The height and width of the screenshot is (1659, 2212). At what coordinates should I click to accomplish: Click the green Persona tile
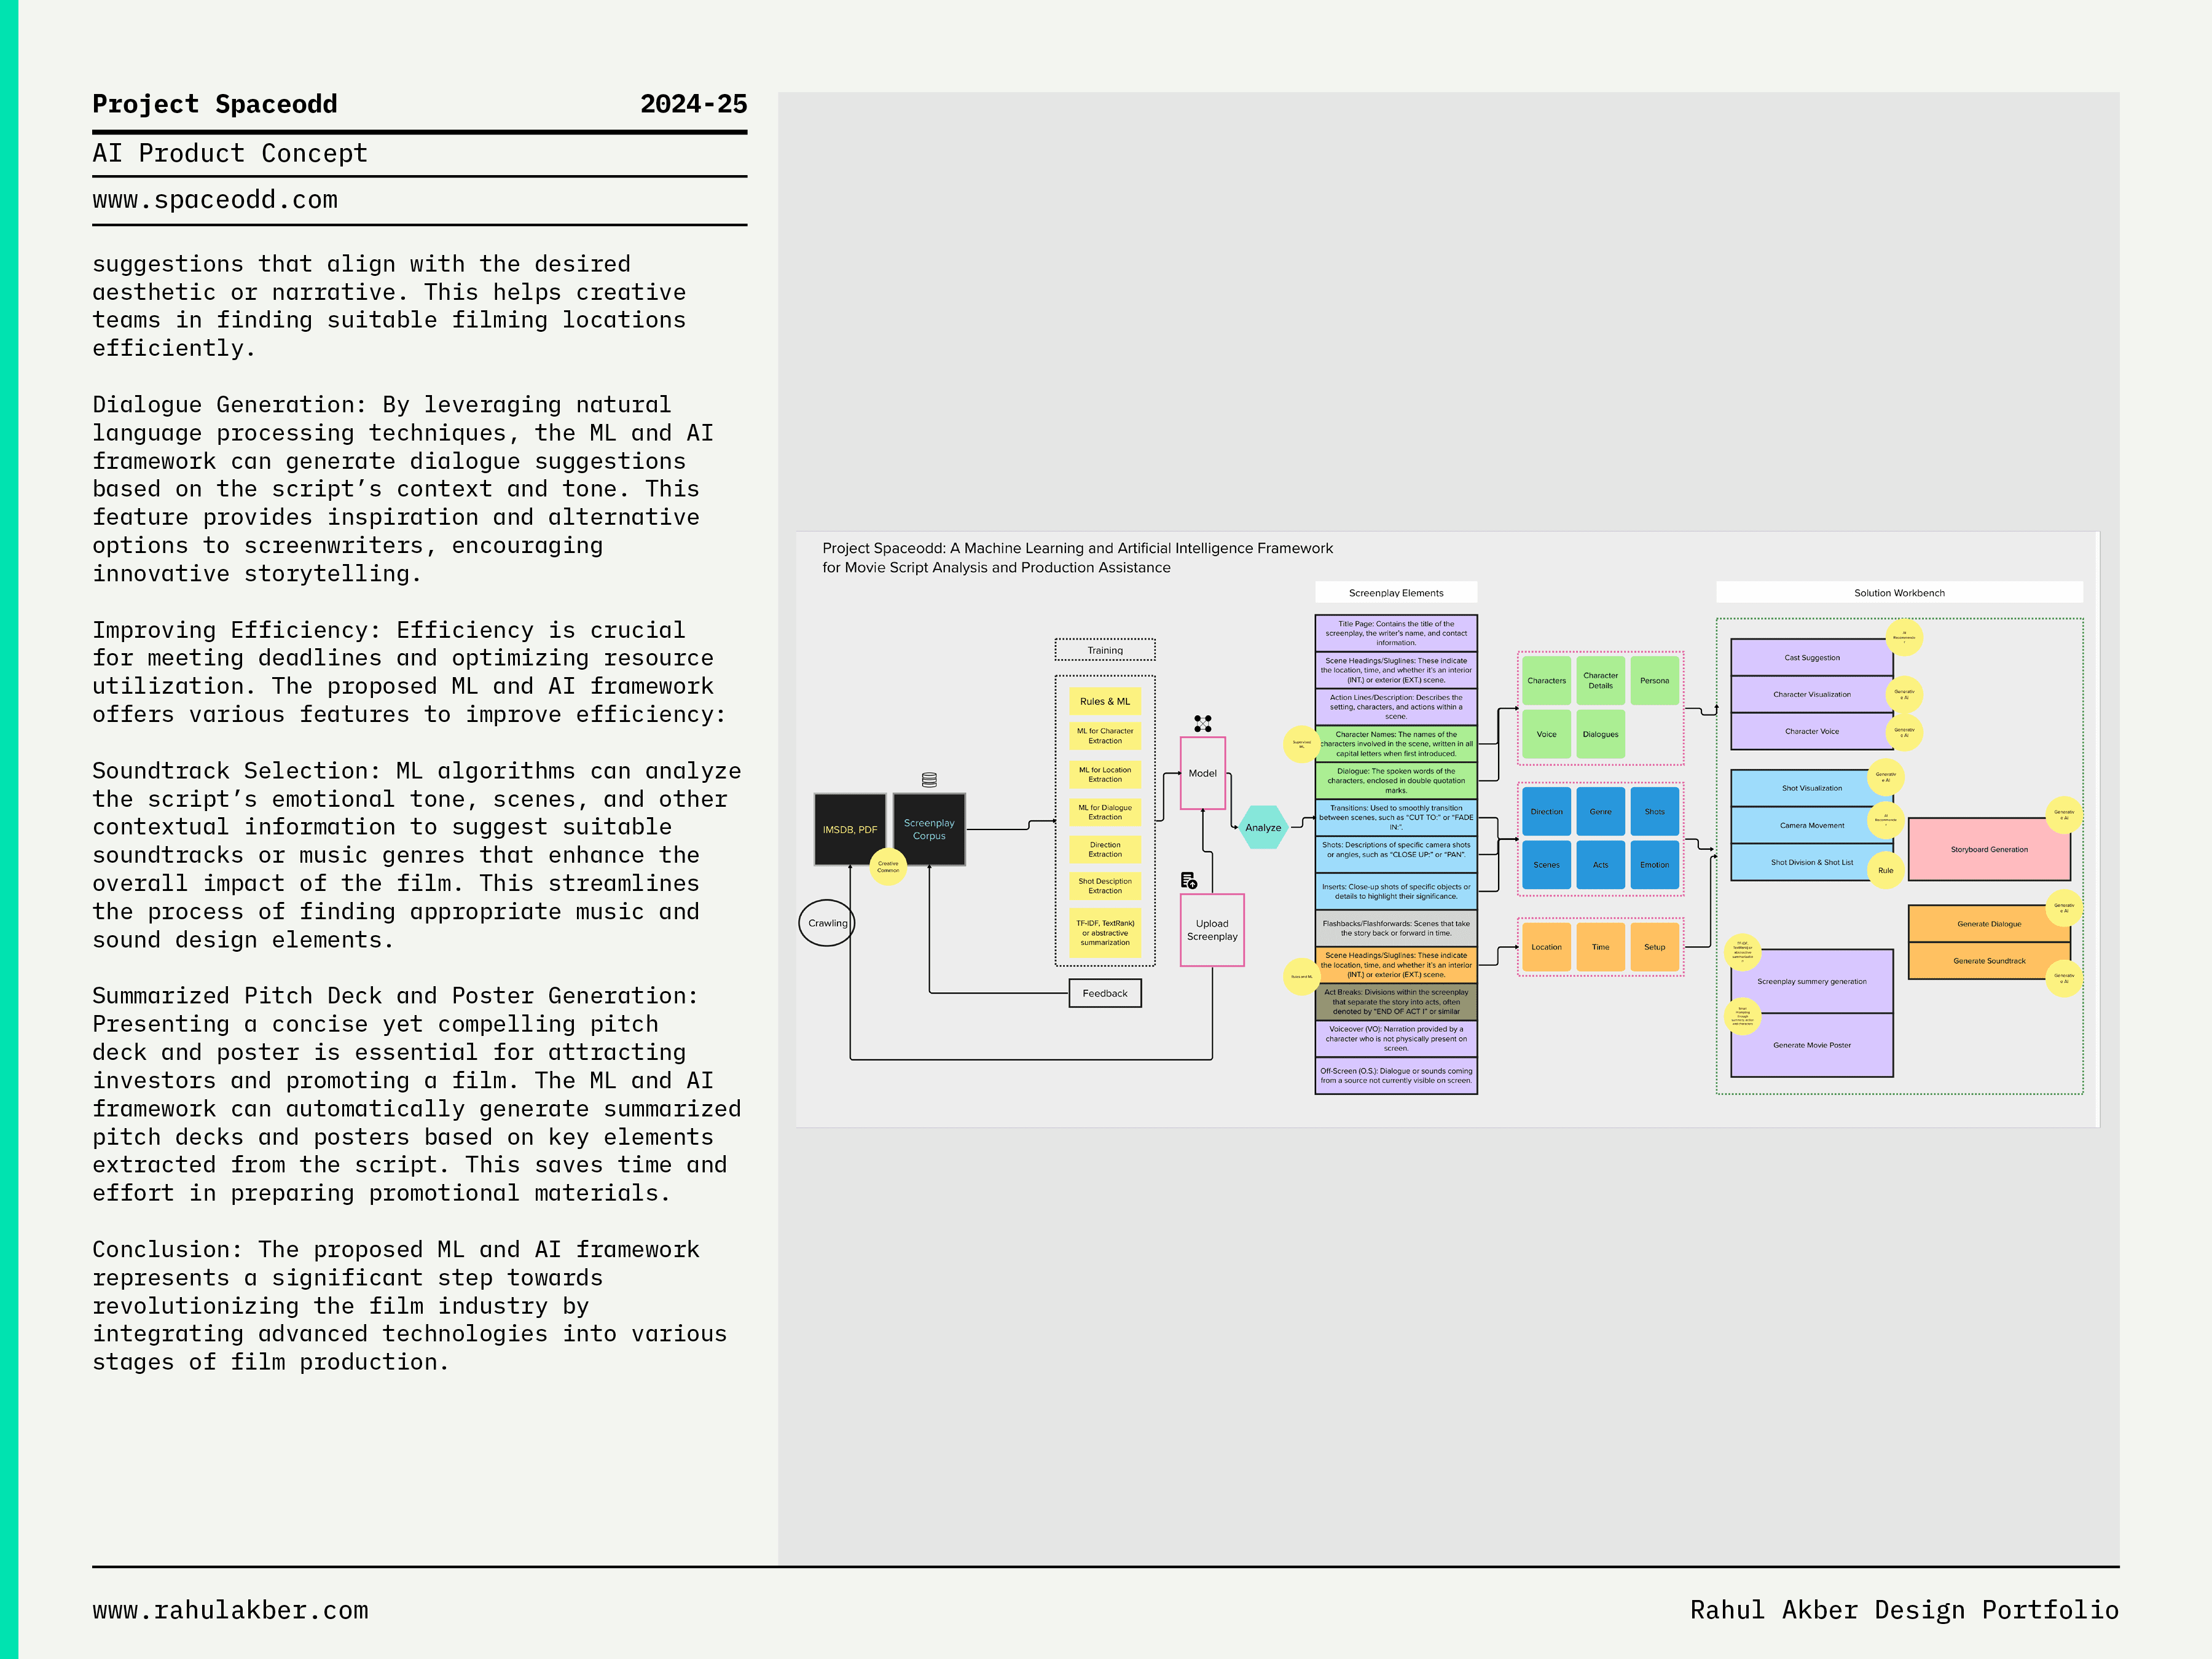tap(1654, 680)
